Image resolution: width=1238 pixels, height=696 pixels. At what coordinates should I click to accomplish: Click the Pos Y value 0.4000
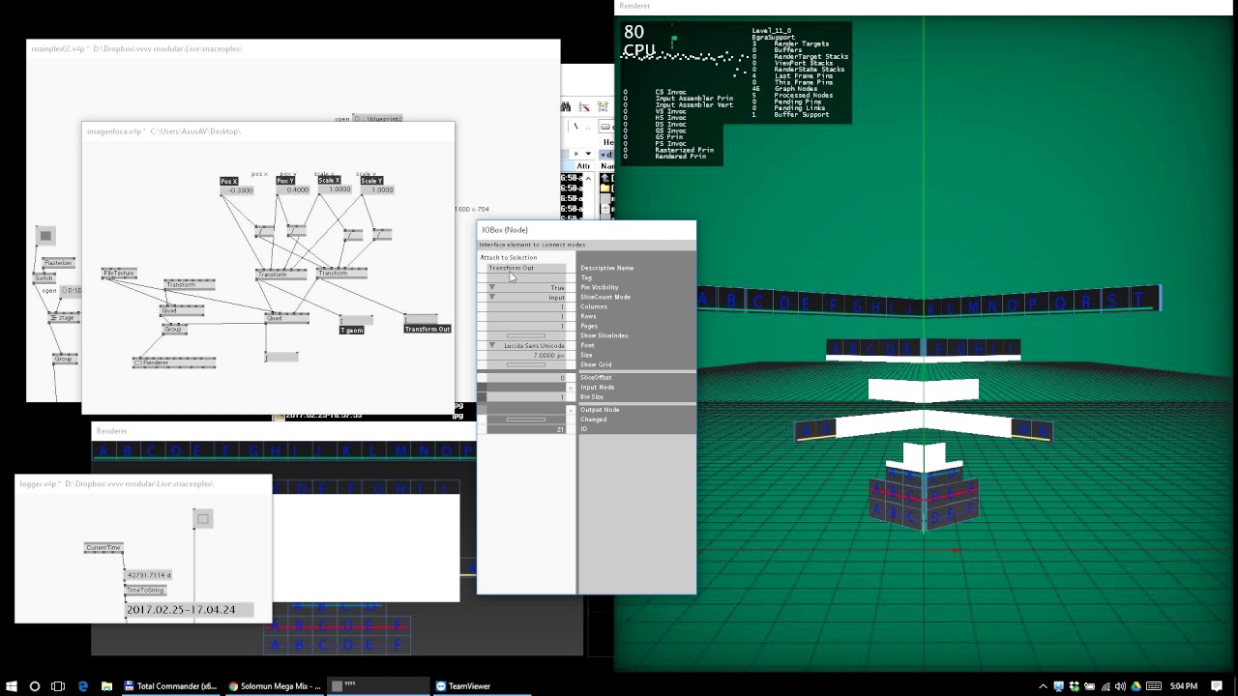[293, 189]
